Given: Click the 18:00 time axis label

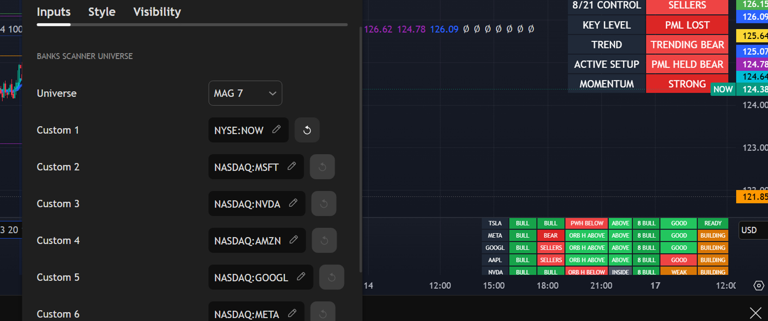Looking at the screenshot, I should point(547,286).
